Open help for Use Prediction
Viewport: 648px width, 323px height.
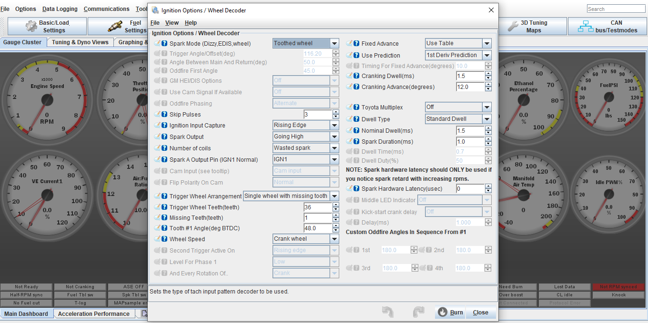coord(356,56)
